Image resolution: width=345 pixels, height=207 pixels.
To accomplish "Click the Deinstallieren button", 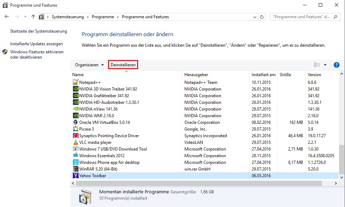I will pos(123,65).
